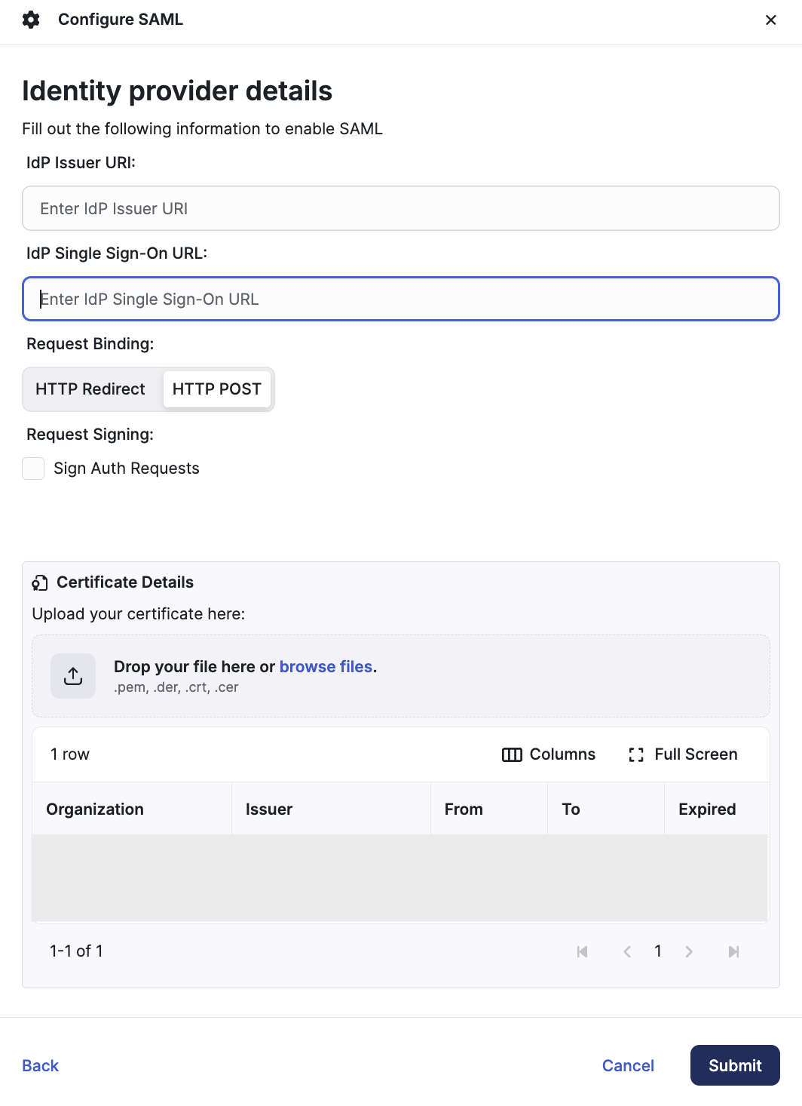Click the upload arrow icon in drop zone
The image size is (802, 1106).
click(73, 676)
